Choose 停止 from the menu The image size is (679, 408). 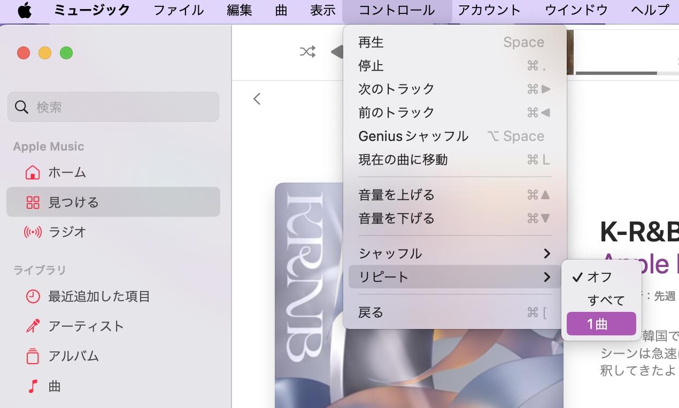coord(454,66)
